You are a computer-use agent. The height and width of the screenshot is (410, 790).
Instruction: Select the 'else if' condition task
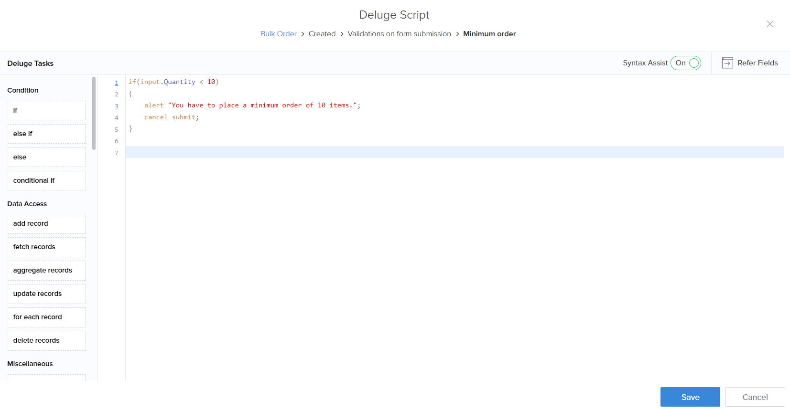click(46, 134)
